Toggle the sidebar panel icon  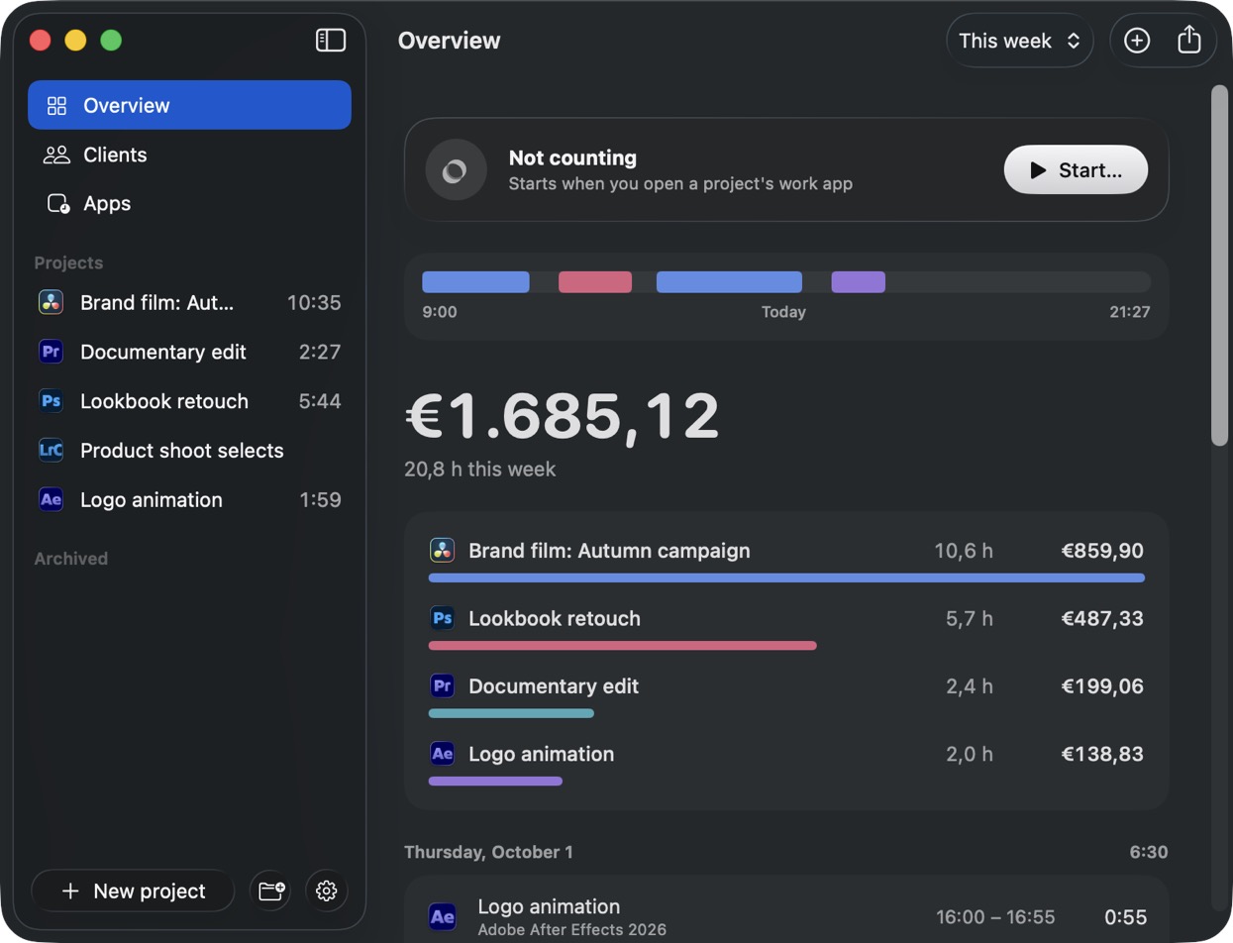pyautogui.click(x=331, y=41)
